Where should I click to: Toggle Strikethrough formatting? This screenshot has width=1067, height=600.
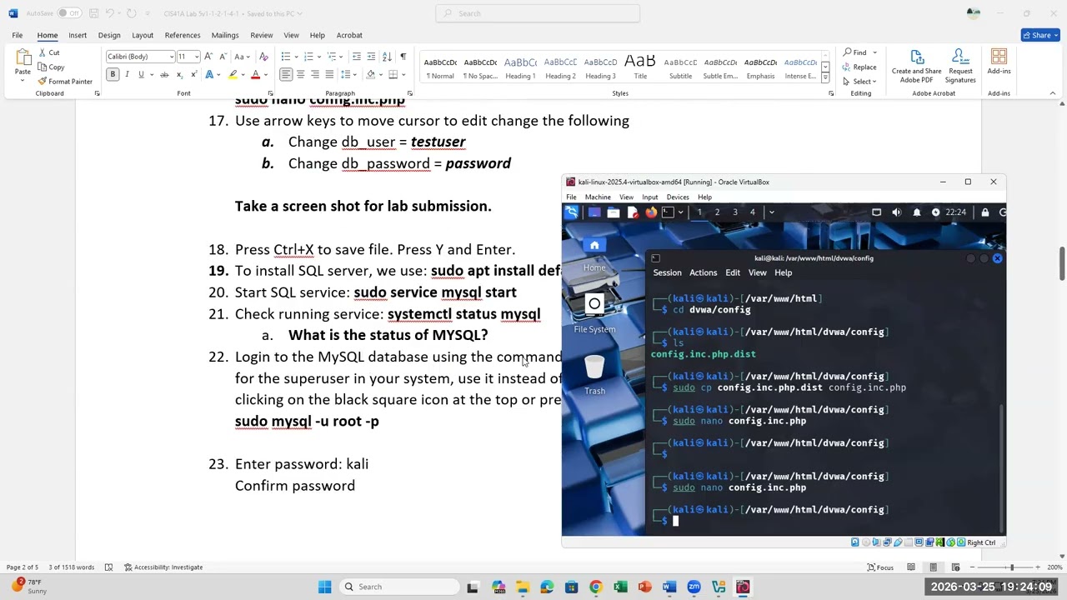point(164,74)
